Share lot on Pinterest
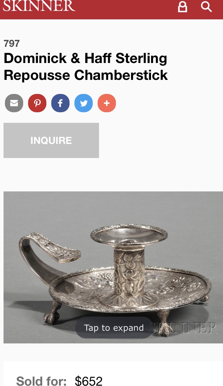Screen dimensions: 223x386 point(37,103)
